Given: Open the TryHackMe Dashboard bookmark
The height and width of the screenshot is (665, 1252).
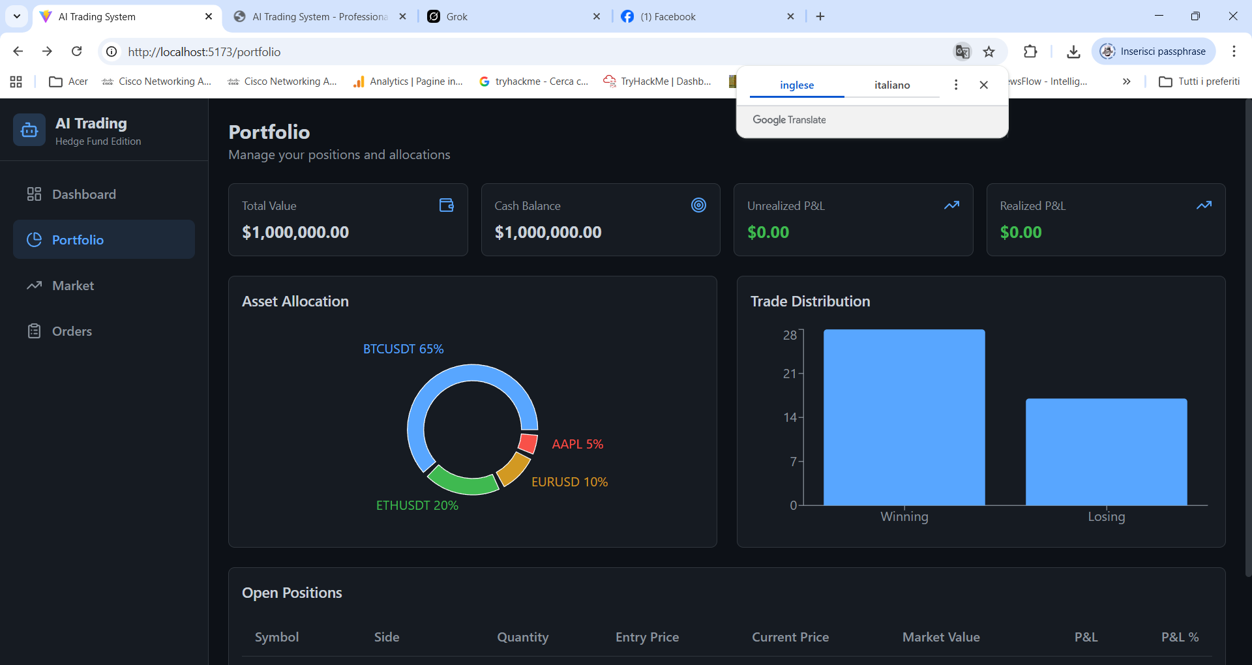Looking at the screenshot, I should pos(657,81).
